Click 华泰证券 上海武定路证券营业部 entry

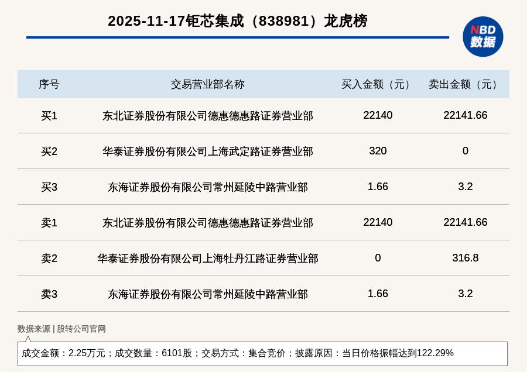207,151
